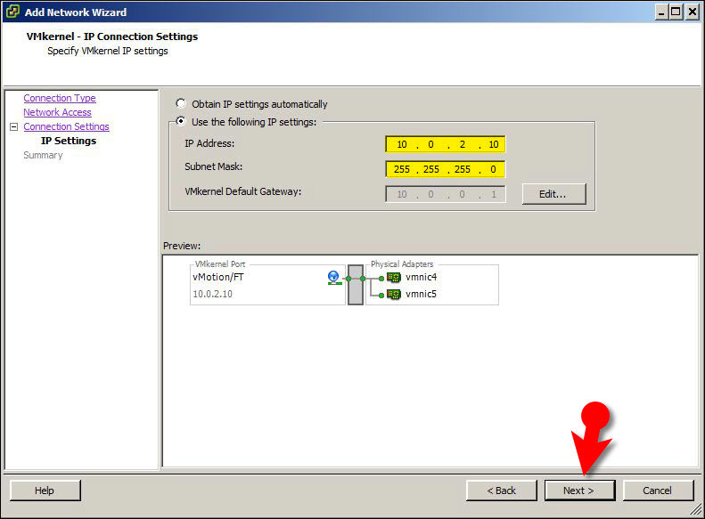Click Edit to change default gateway
The image size is (705, 519).
tap(554, 194)
